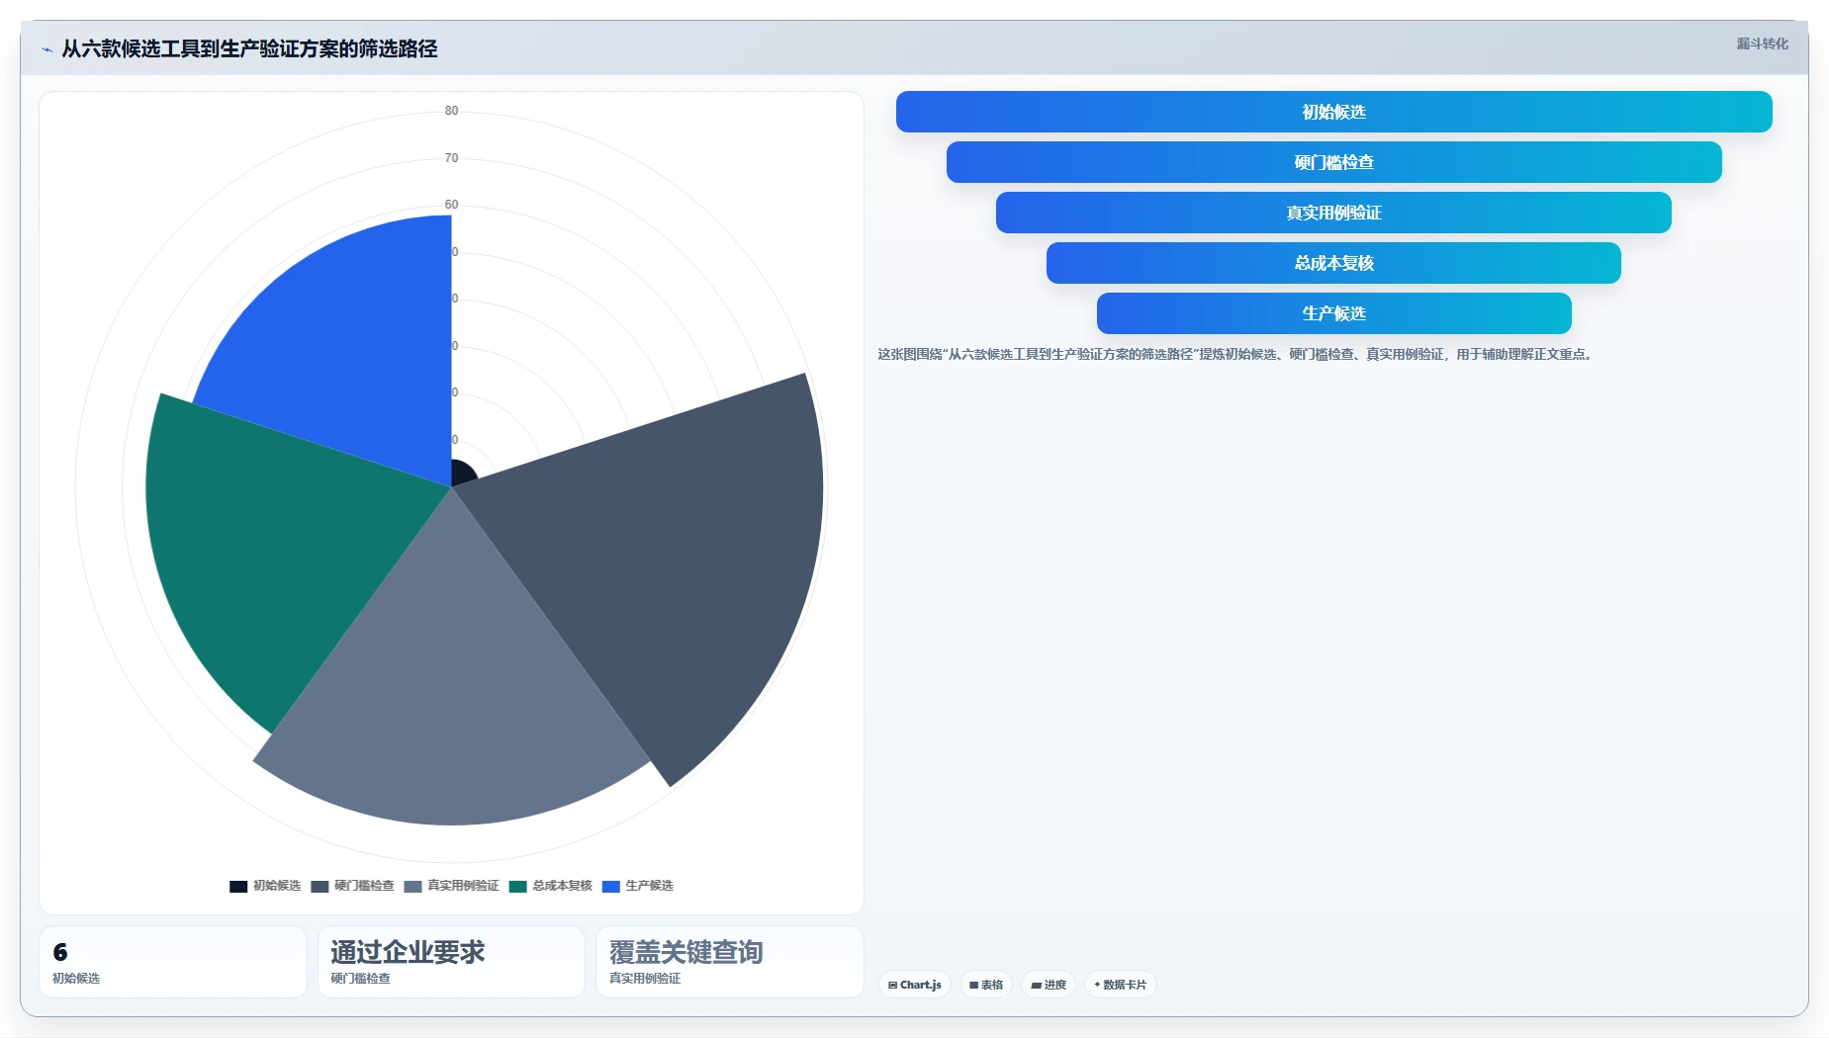1829x1038 pixels.
Task: Click the blue arrow icon beside the title
Action: point(46,49)
